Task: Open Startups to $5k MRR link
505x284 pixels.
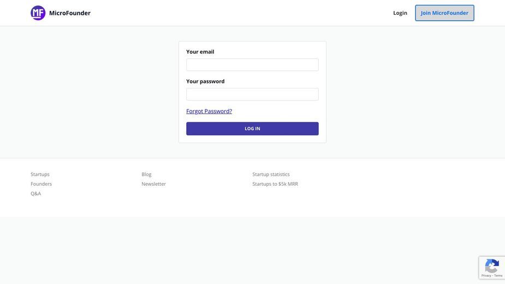Action: (x=275, y=184)
